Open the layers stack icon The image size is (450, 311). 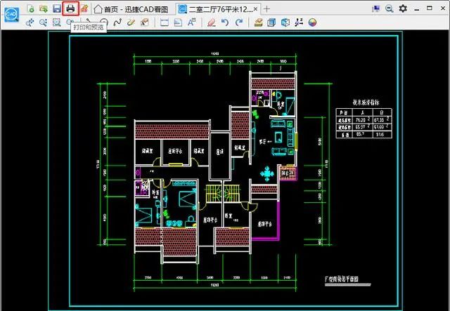click(258, 22)
